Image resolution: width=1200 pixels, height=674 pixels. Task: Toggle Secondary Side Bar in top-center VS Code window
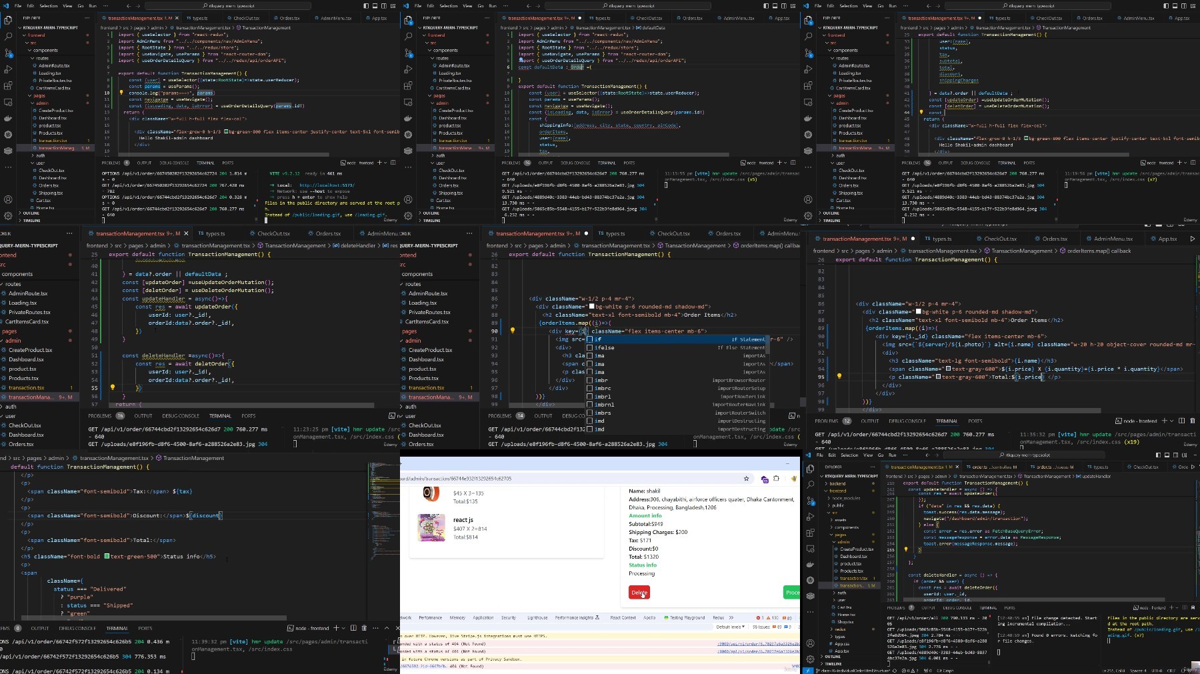784,5
